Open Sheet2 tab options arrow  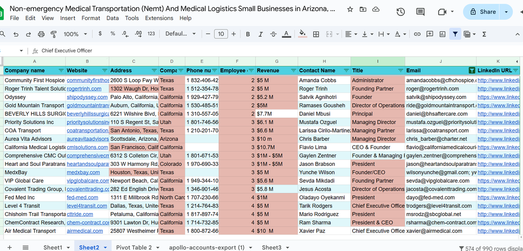tap(105, 248)
